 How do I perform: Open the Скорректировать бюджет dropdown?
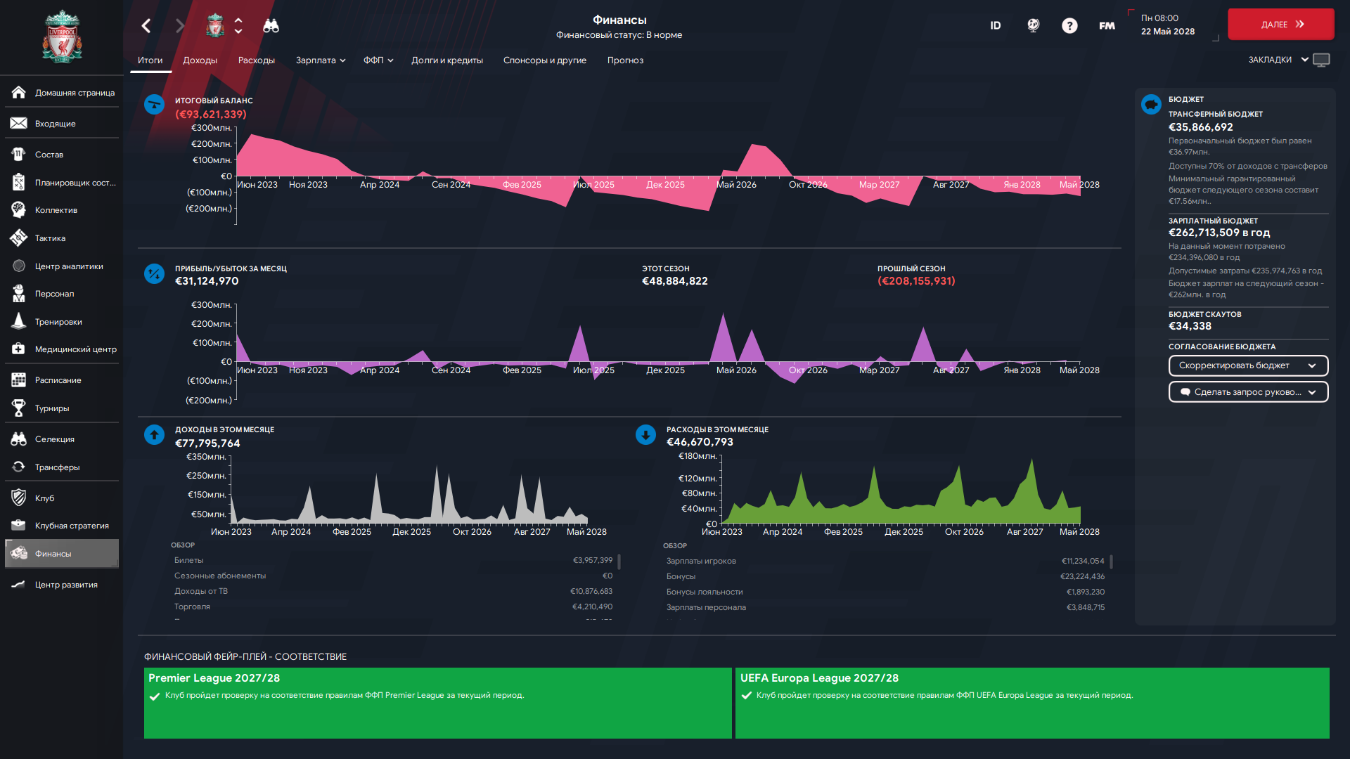tap(1248, 365)
